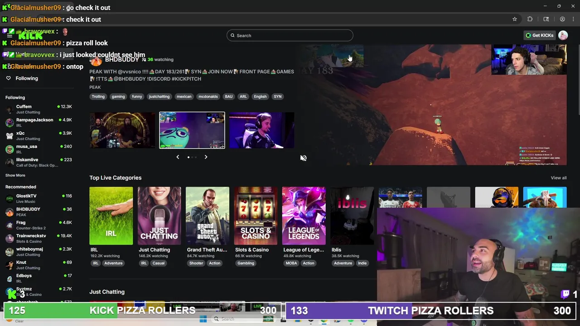Screen dimensions: 580x326
Task: Click the SYN stream tag
Action: point(278,96)
